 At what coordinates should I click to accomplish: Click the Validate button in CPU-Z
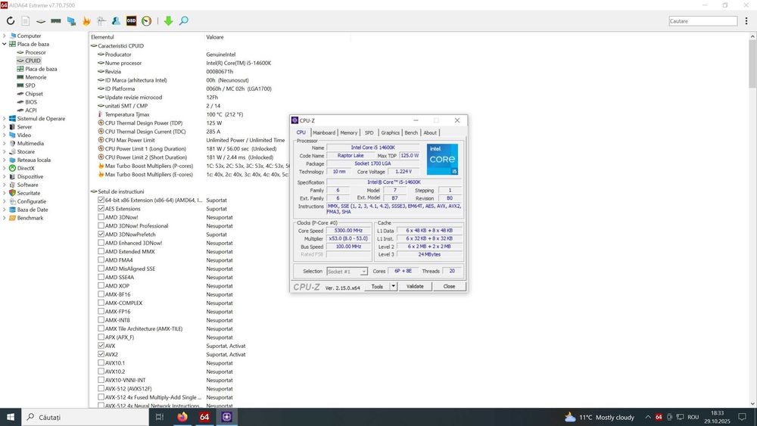click(x=415, y=287)
